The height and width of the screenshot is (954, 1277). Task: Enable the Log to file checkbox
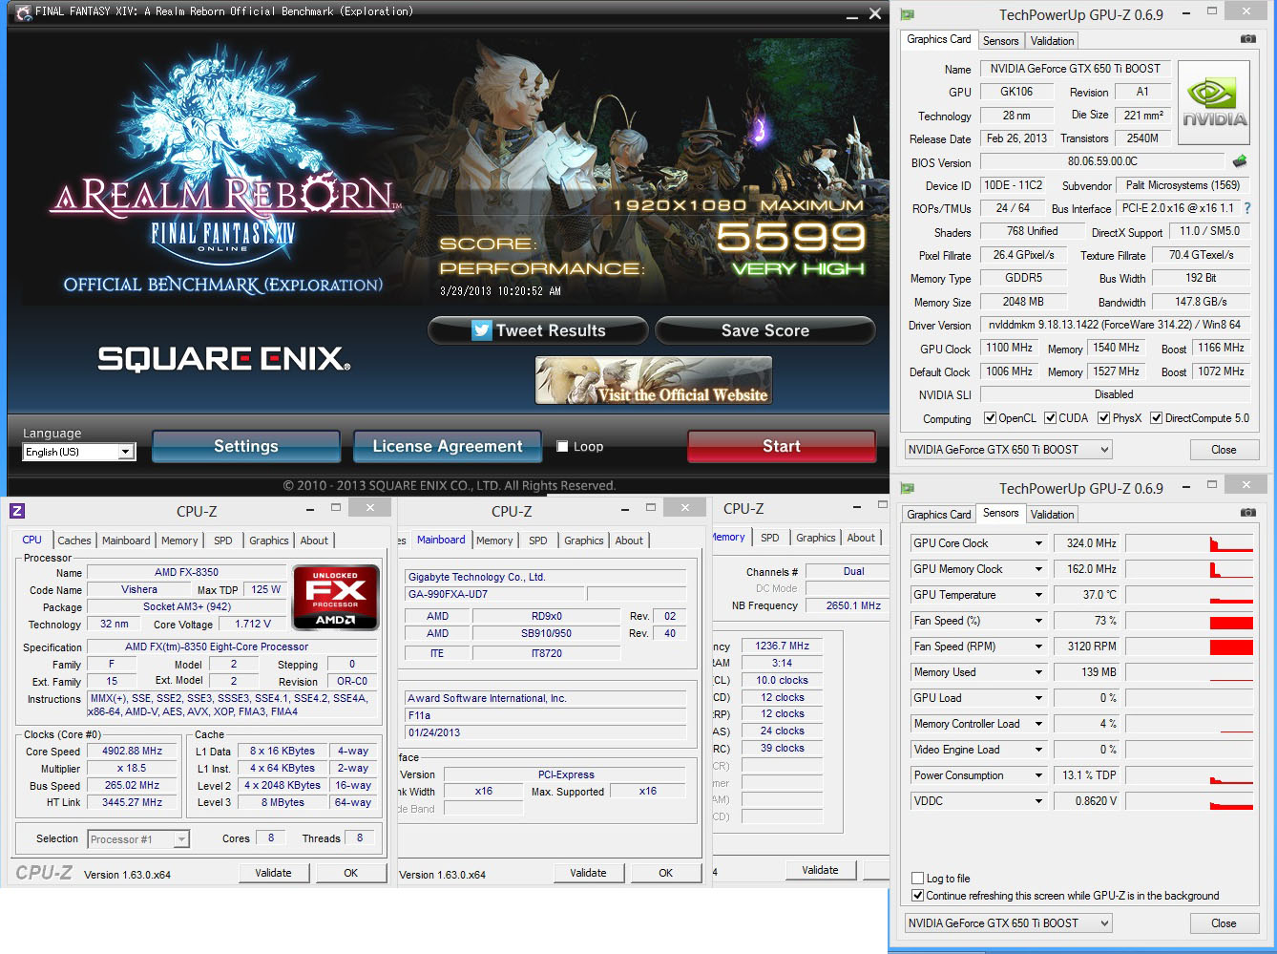pos(918,879)
